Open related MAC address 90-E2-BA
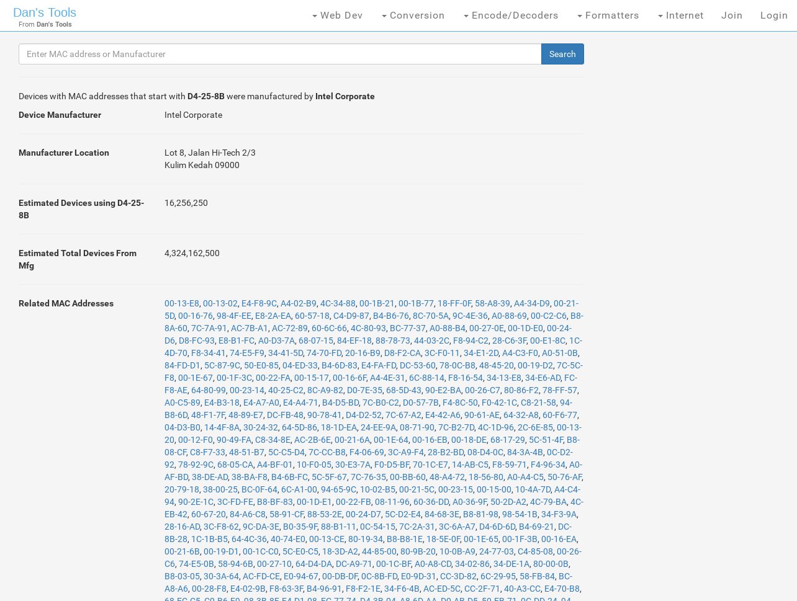Viewport: 797px width, 601px height. pos(443,390)
